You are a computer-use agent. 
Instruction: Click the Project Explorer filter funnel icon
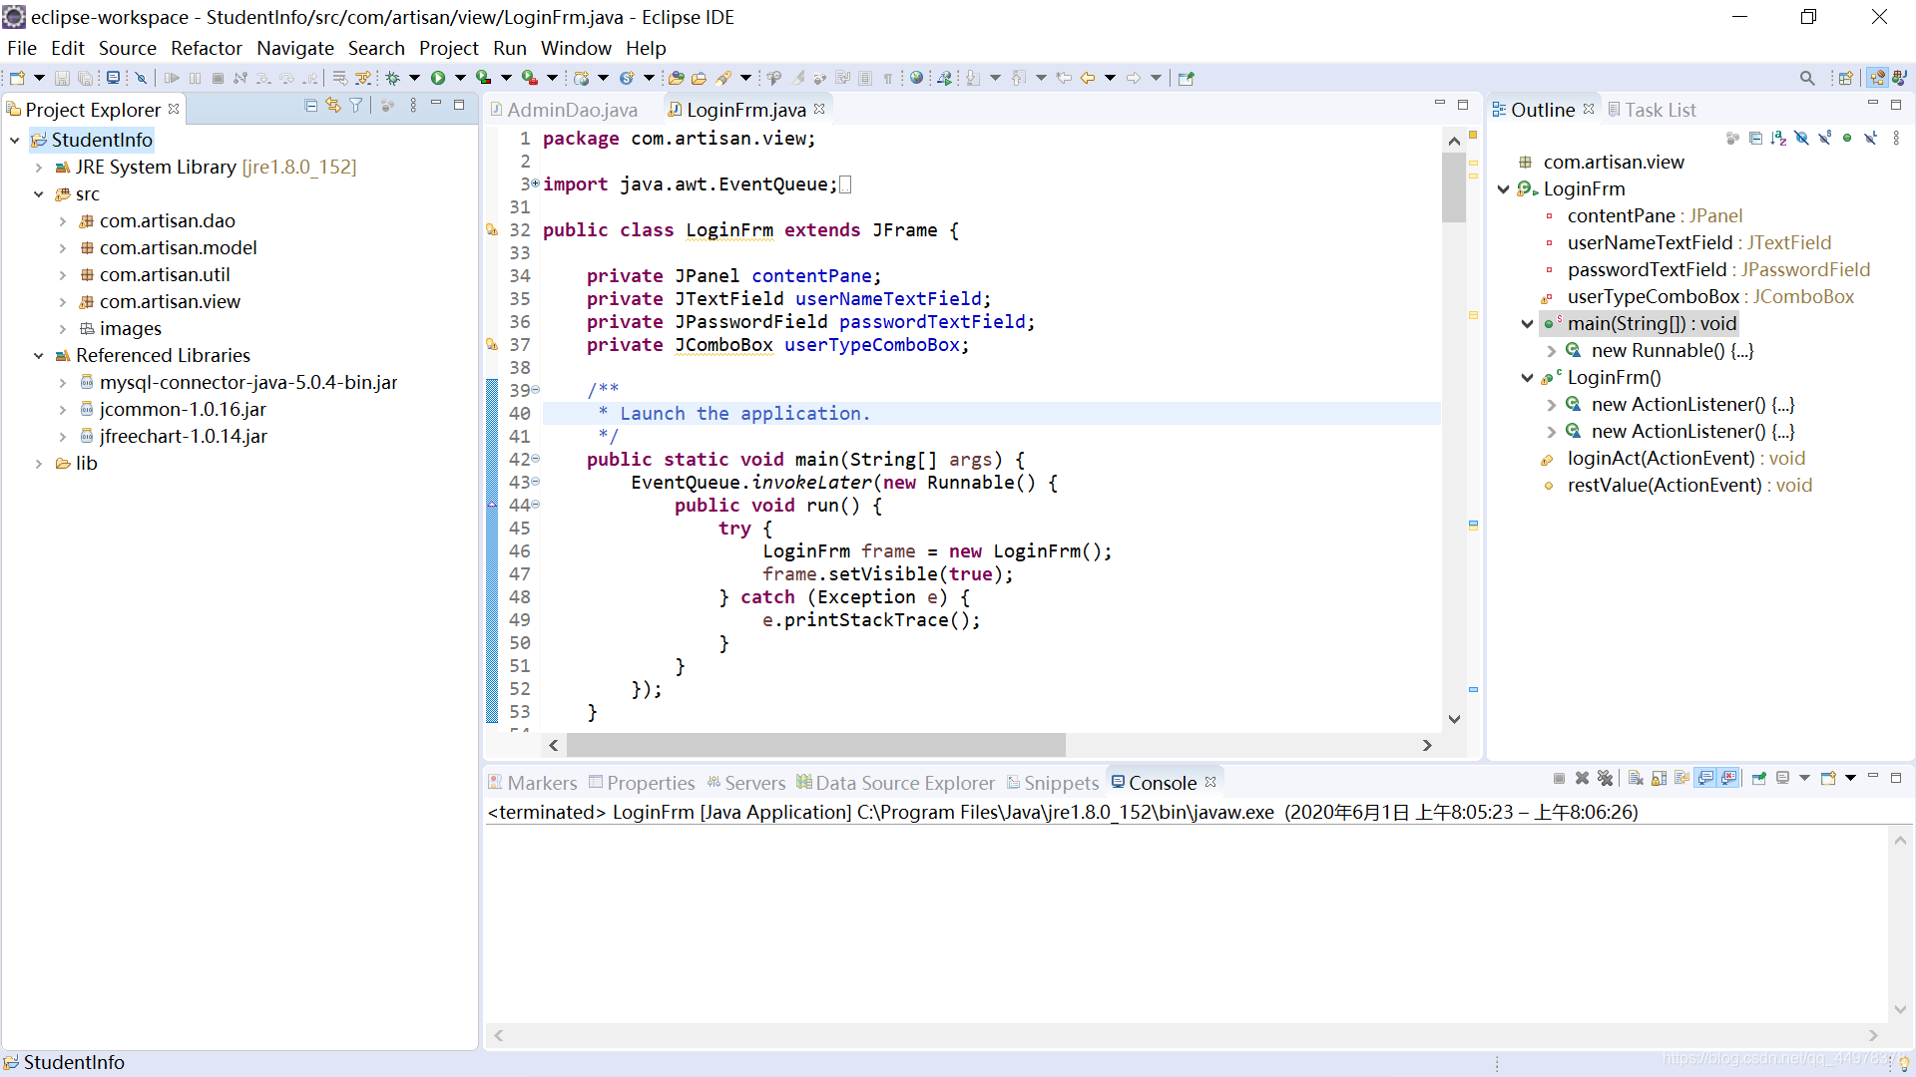point(356,105)
